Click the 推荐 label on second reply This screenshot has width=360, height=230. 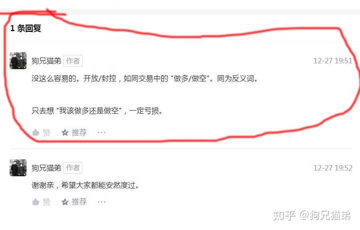point(79,202)
